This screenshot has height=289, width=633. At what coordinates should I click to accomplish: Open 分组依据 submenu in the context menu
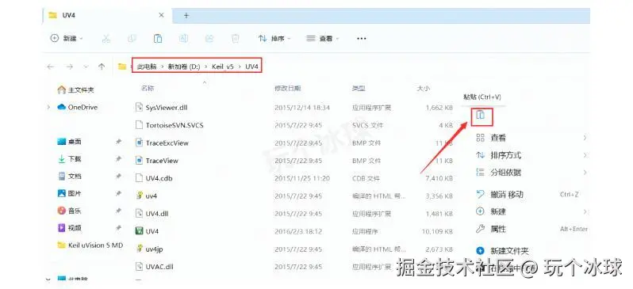click(x=531, y=173)
